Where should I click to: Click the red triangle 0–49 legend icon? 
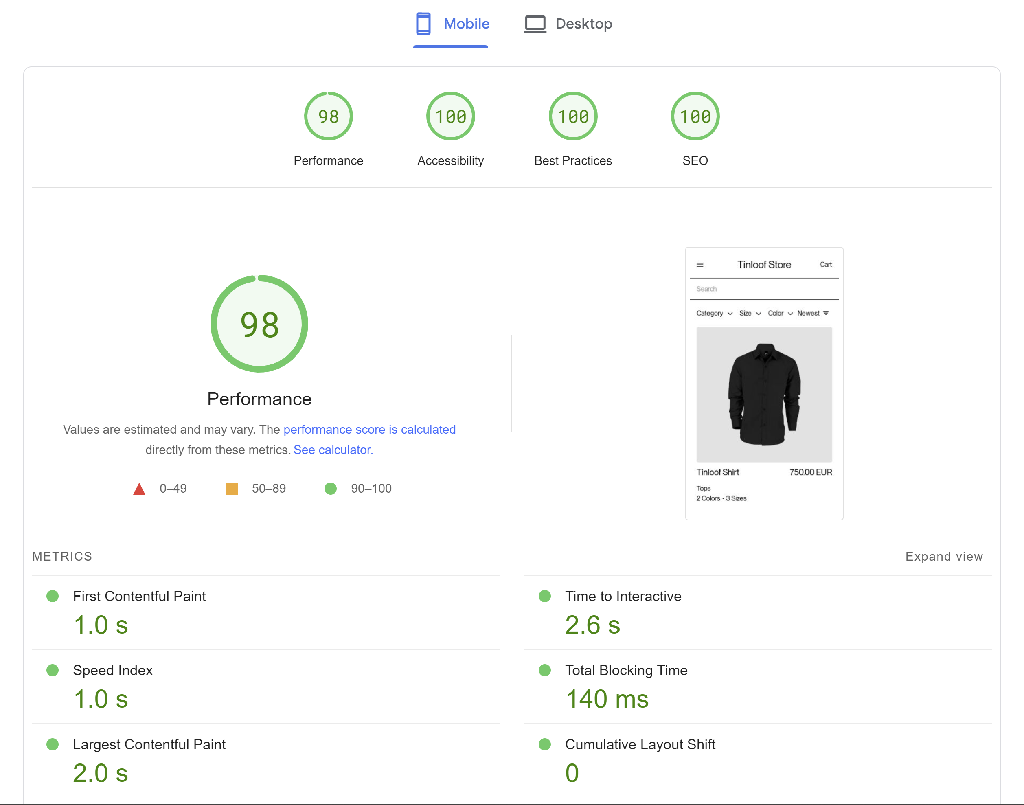tap(139, 489)
